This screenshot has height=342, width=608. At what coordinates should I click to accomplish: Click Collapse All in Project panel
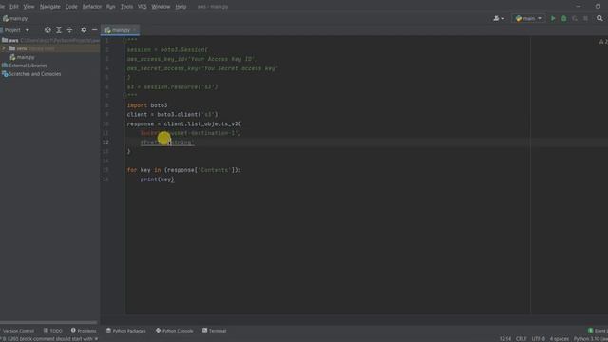(x=69, y=29)
